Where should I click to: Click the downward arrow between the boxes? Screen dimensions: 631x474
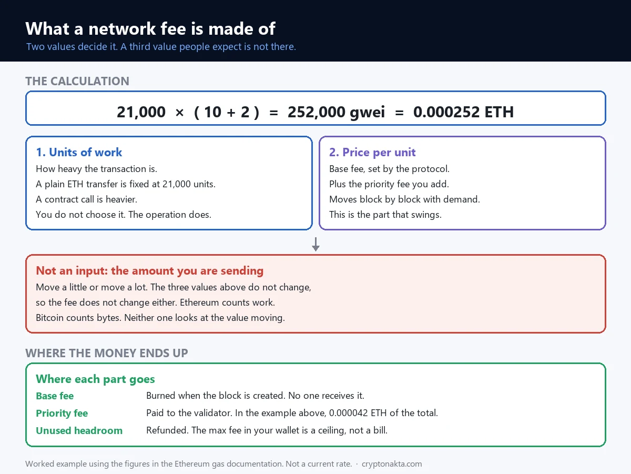point(315,244)
